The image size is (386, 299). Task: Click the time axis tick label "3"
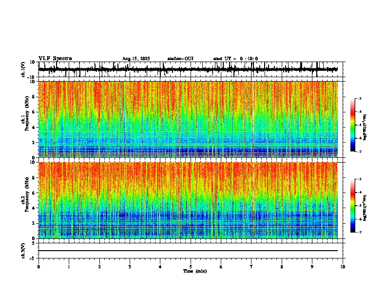(130, 267)
